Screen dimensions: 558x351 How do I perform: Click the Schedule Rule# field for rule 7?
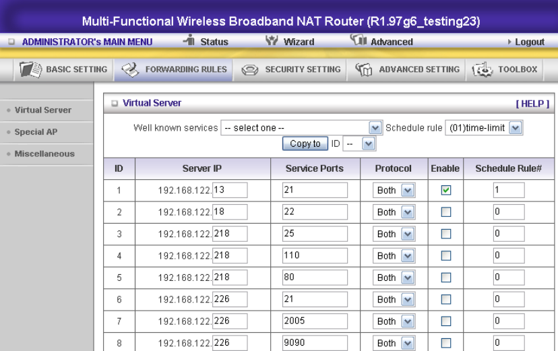[509, 321]
